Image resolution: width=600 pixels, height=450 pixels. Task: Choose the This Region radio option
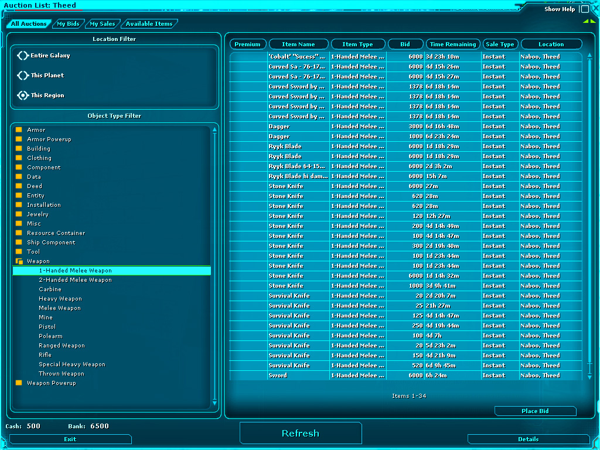23,96
